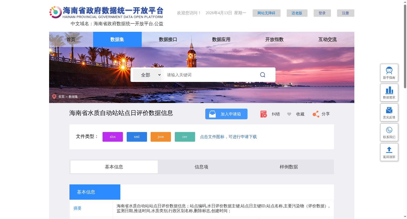Switch to the 信息项 tab
This screenshot has width=407, height=219.
[201, 167]
